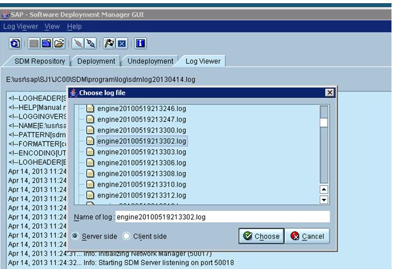The height and width of the screenshot is (269, 394).
Task: Click the <!--FORMATTER log header line
Action: pyautogui.click(x=37, y=144)
